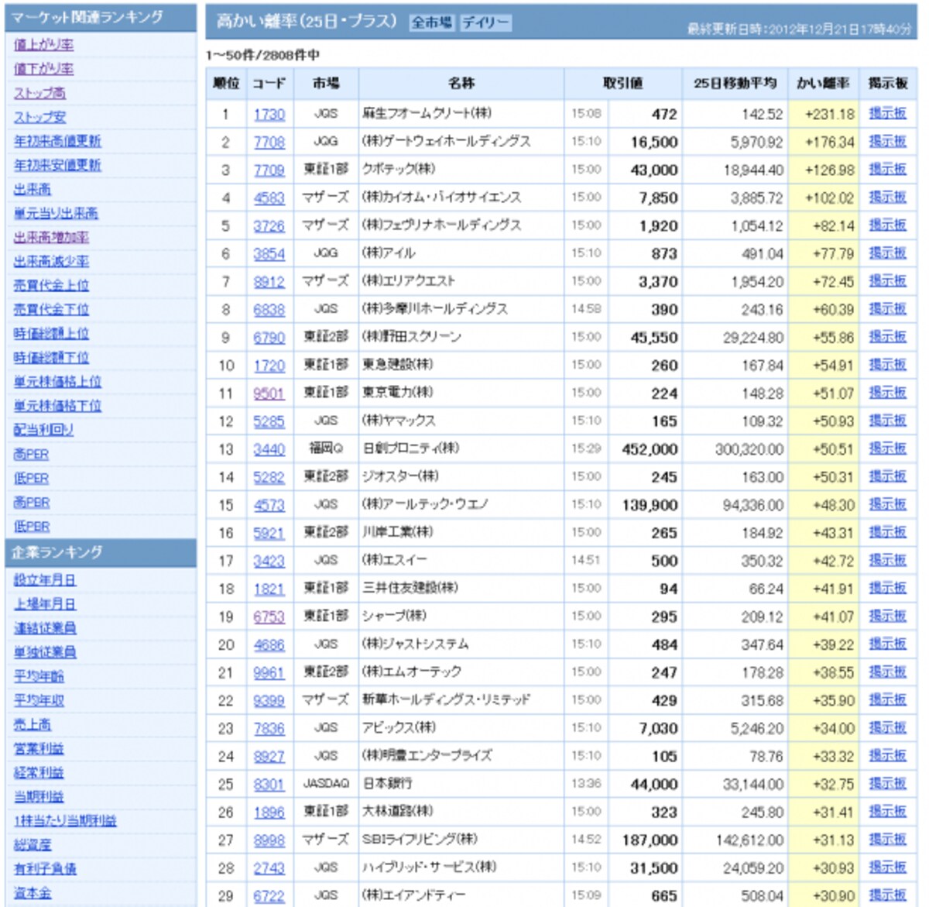Open 掲示板 link for 東京電力 row
This screenshot has height=907, width=929.
tap(887, 393)
